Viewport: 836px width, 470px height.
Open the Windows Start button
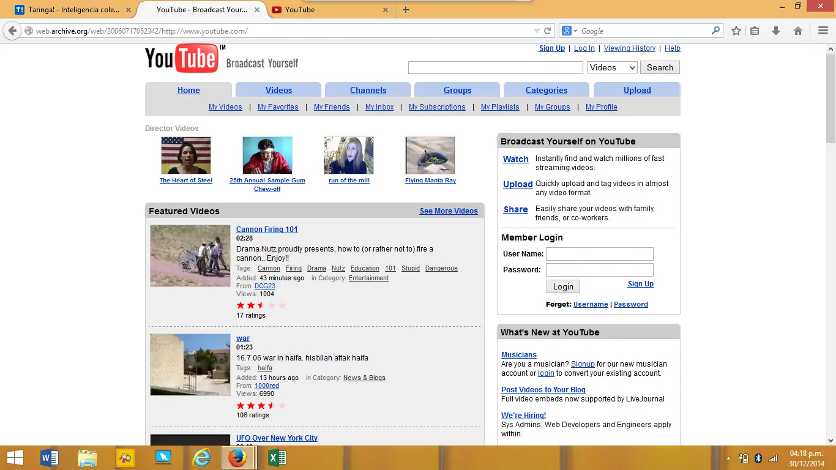tap(15, 458)
